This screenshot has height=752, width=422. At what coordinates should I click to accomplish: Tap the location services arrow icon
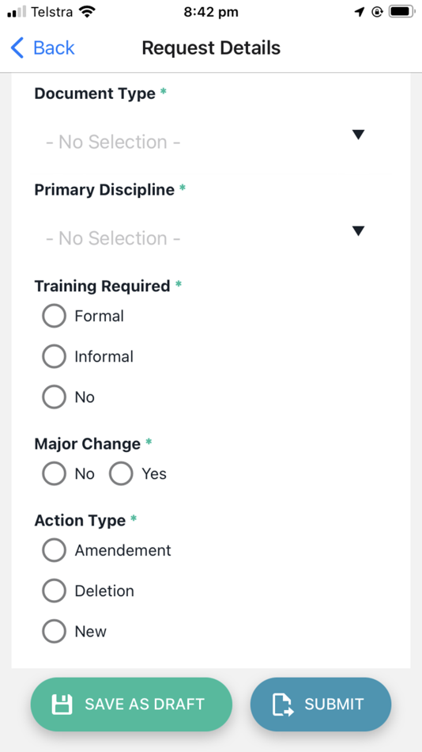pyautogui.click(x=360, y=12)
